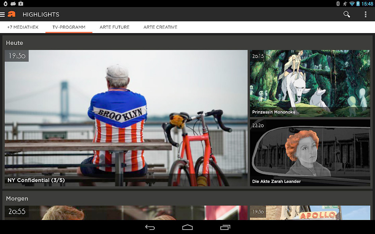The width and height of the screenshot is (375, 234).
Task: Open the Apollo theater program at 19:30
Action: 310,214
